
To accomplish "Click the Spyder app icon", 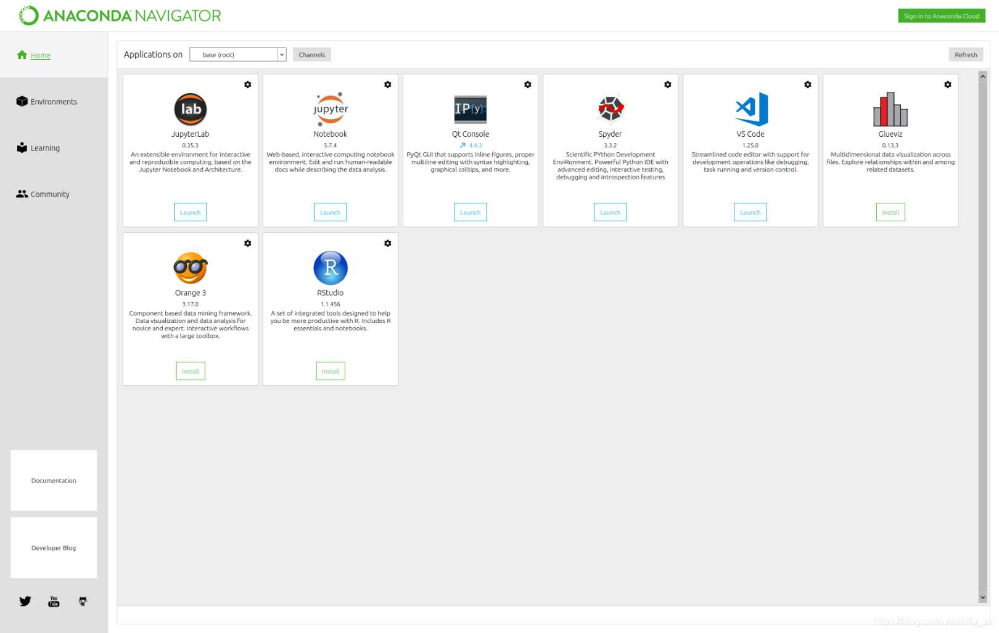I will [610, 109].
